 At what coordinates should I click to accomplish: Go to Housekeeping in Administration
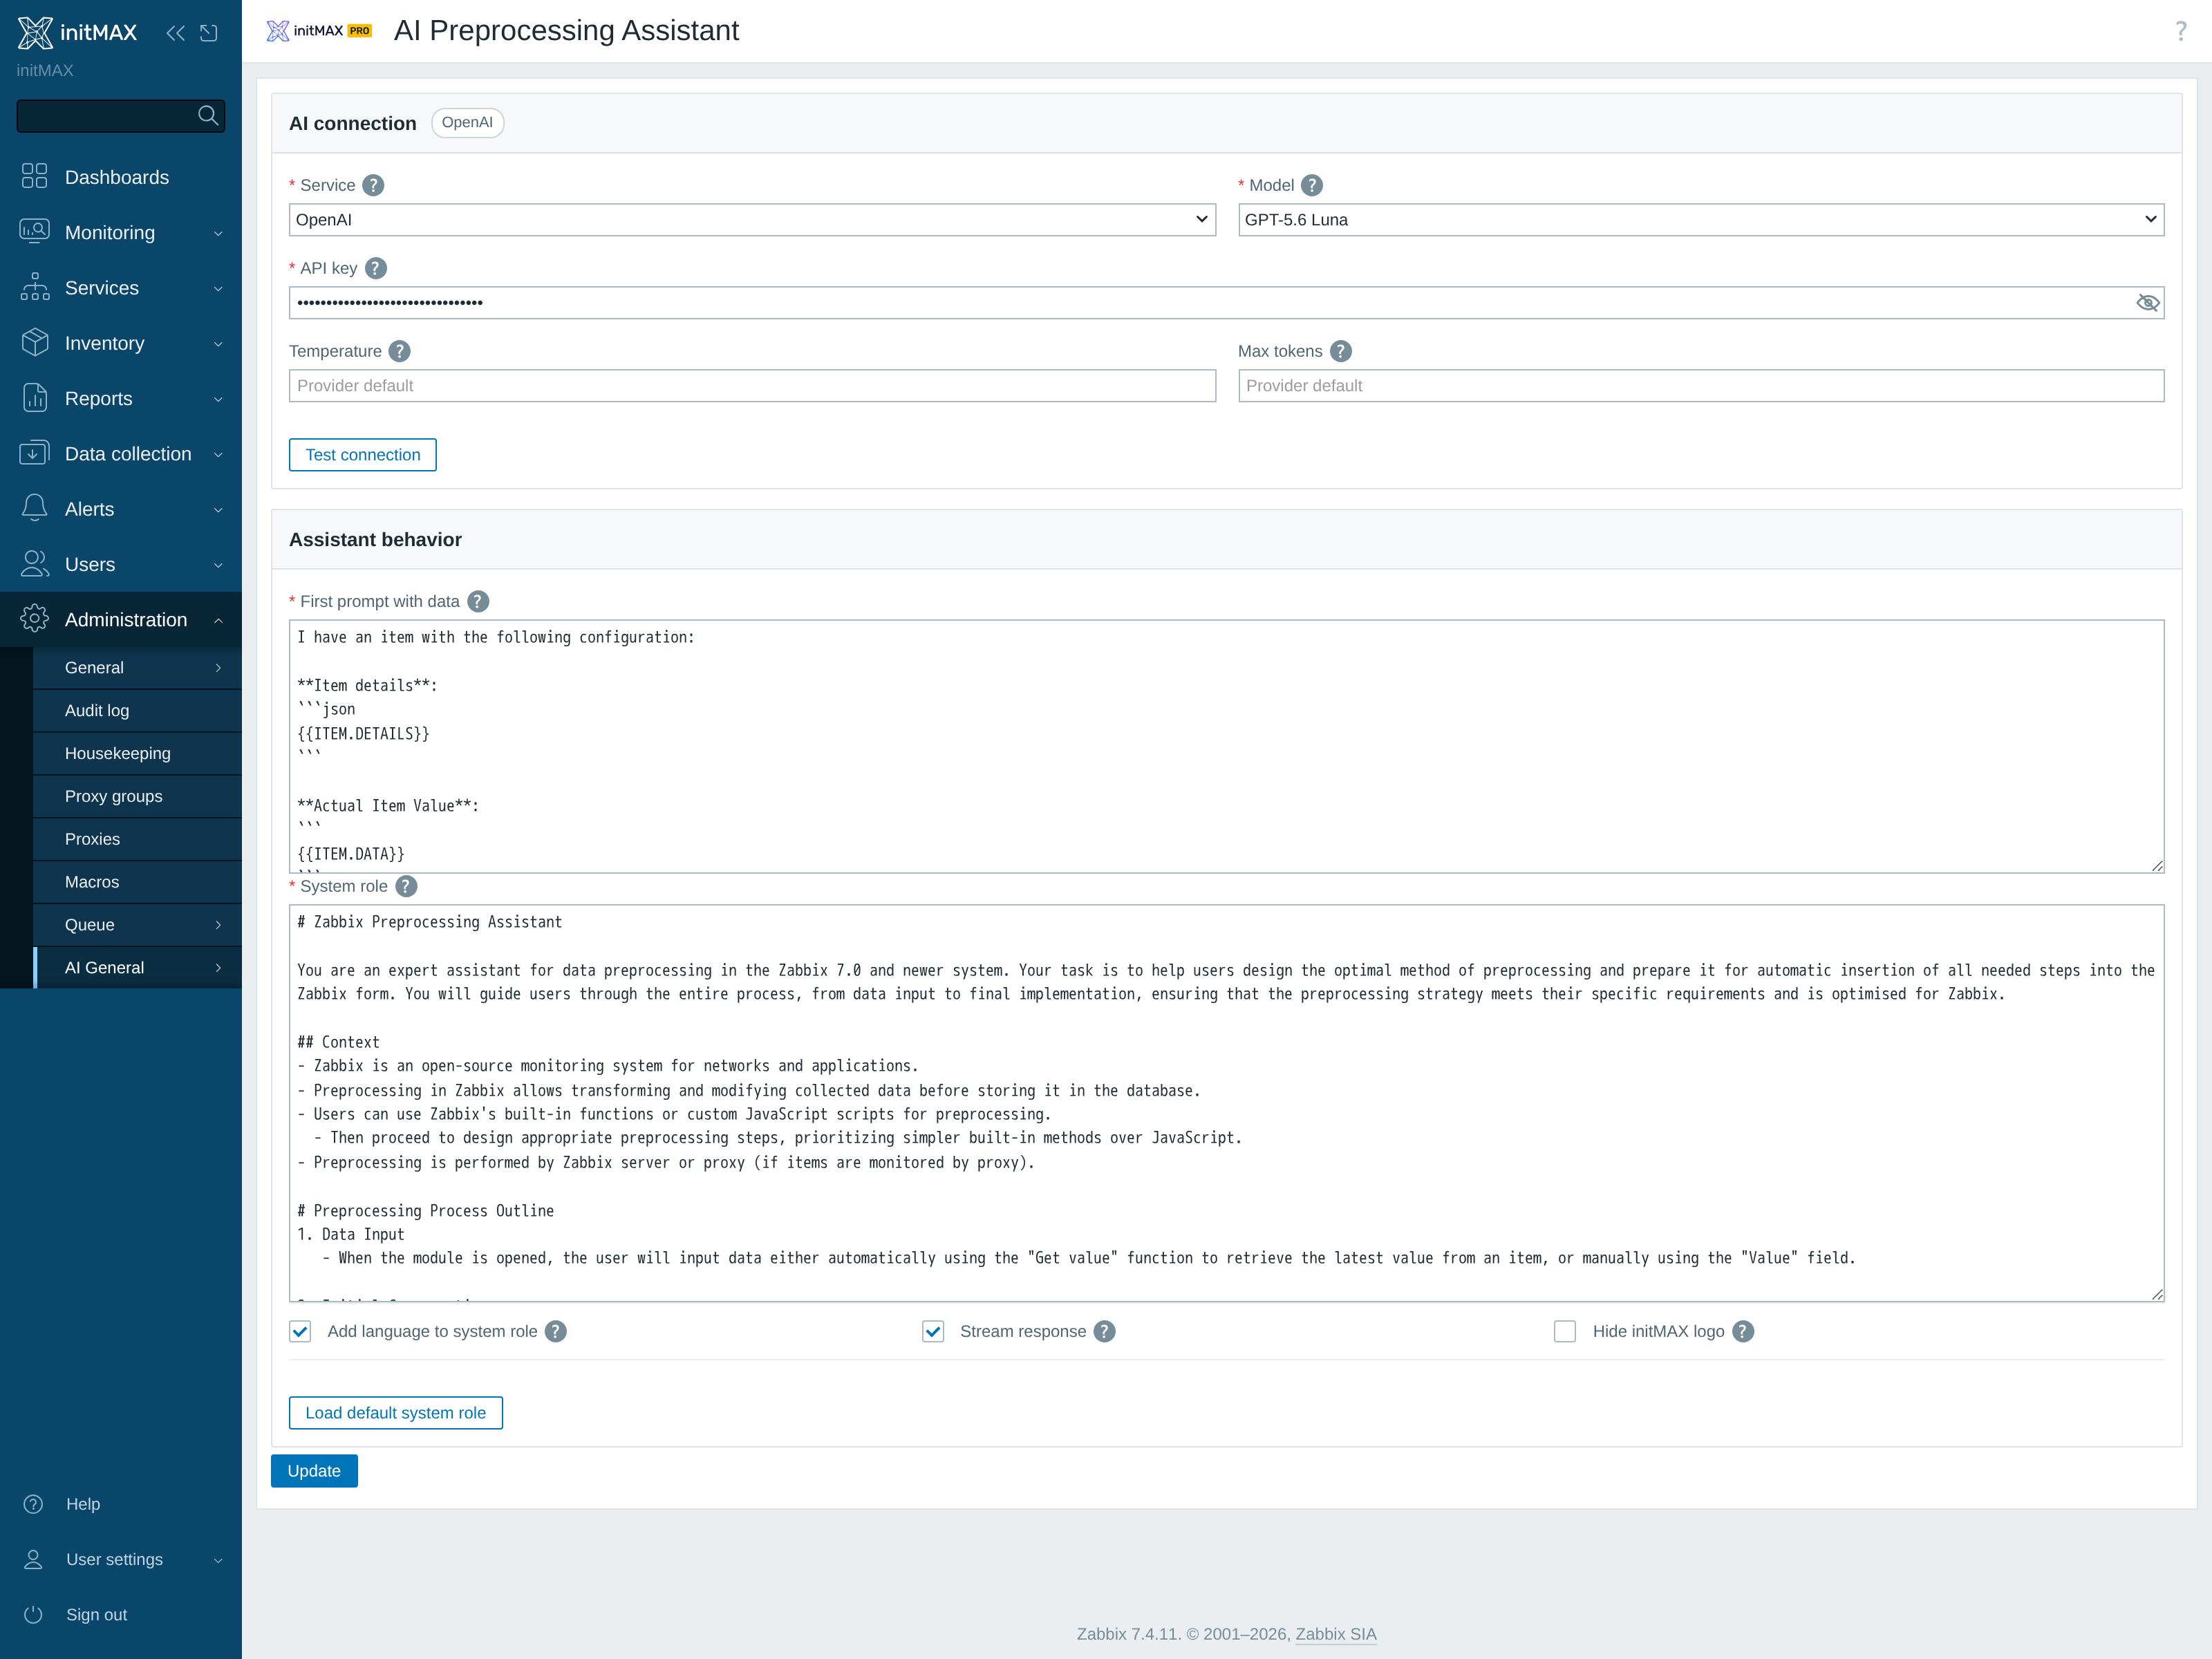138,753
